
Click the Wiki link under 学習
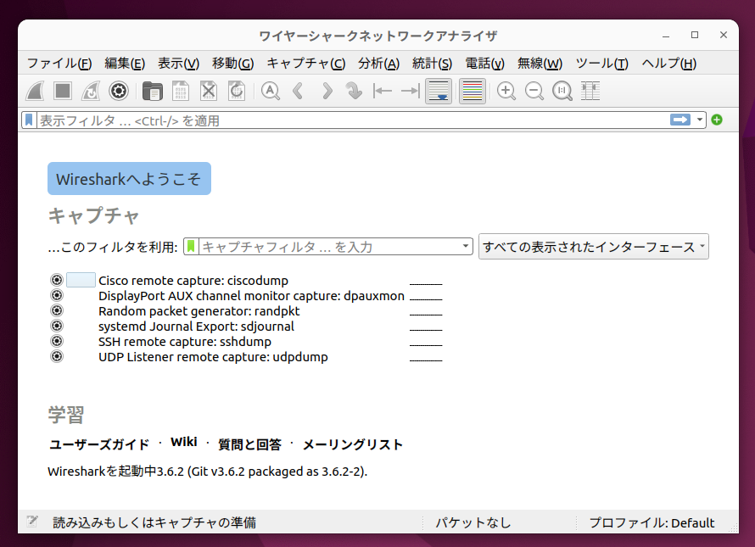(x=183, y=442)
